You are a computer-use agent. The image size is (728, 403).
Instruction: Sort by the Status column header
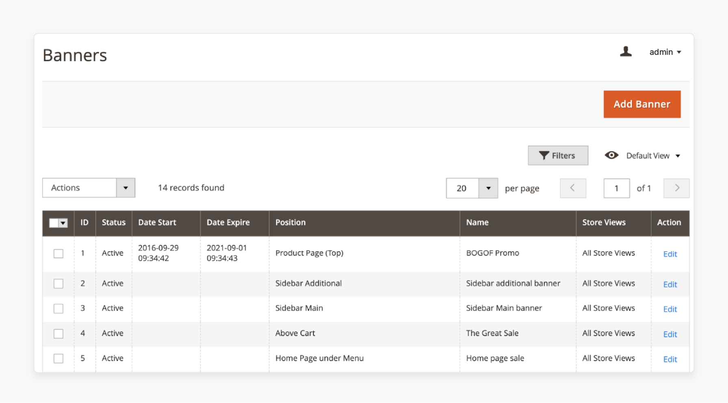point(114,222)
